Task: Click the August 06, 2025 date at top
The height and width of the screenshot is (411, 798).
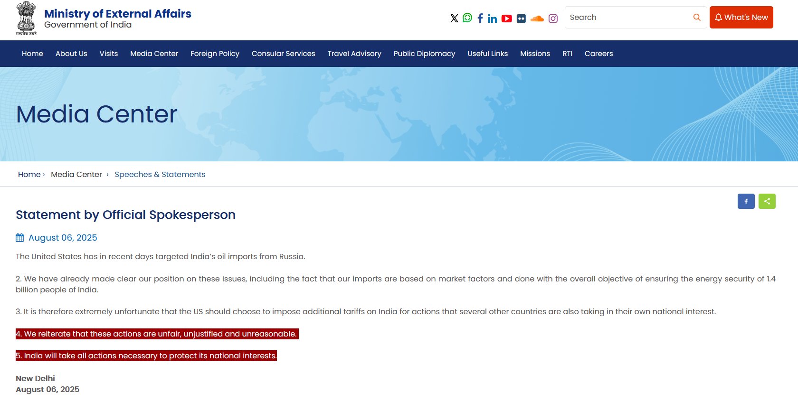Action: click(x=63, y=238)
